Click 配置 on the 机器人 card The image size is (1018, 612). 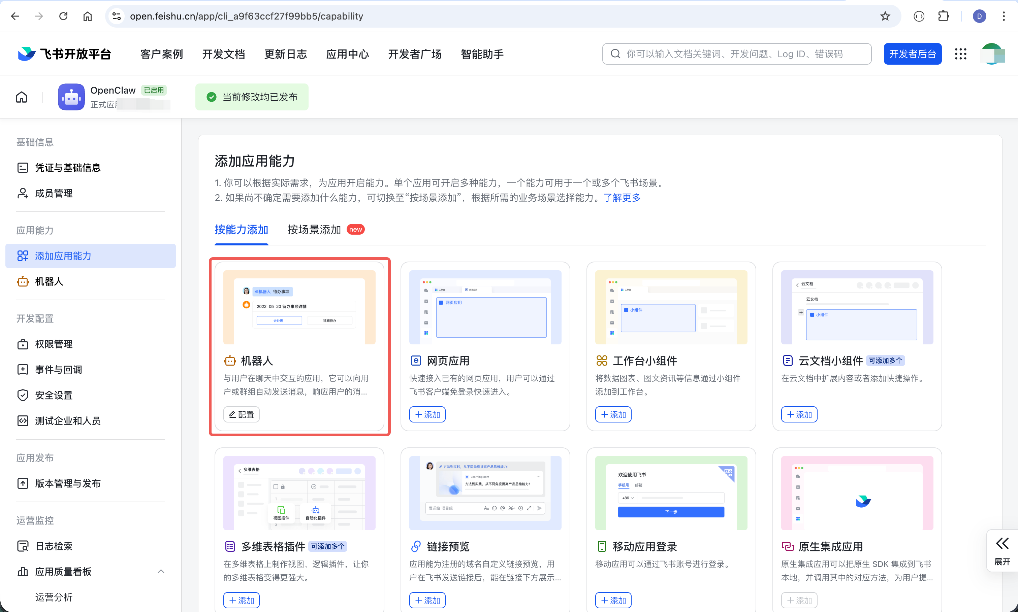pos(242,414)
